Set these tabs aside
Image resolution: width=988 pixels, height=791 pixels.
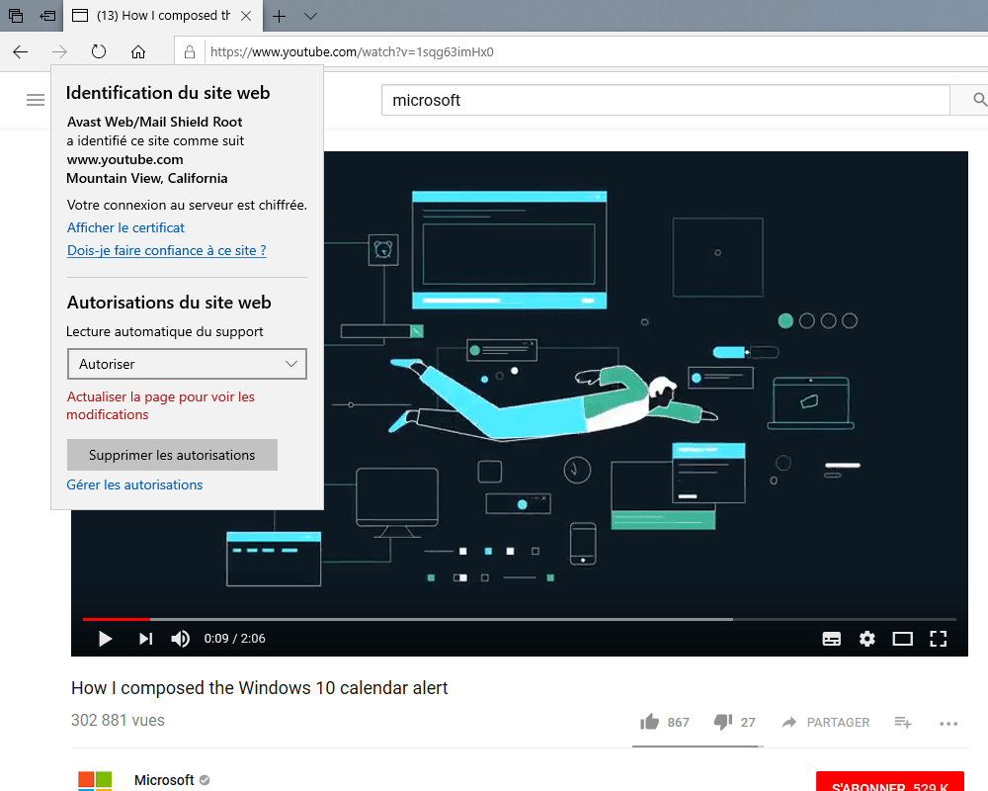click(47, 16)
